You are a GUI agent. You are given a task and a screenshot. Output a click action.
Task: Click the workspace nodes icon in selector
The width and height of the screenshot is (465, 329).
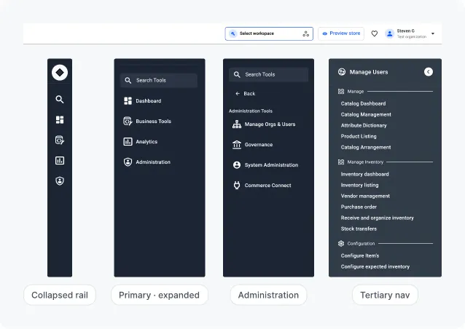pyautogui.click(x=306, y=33)
